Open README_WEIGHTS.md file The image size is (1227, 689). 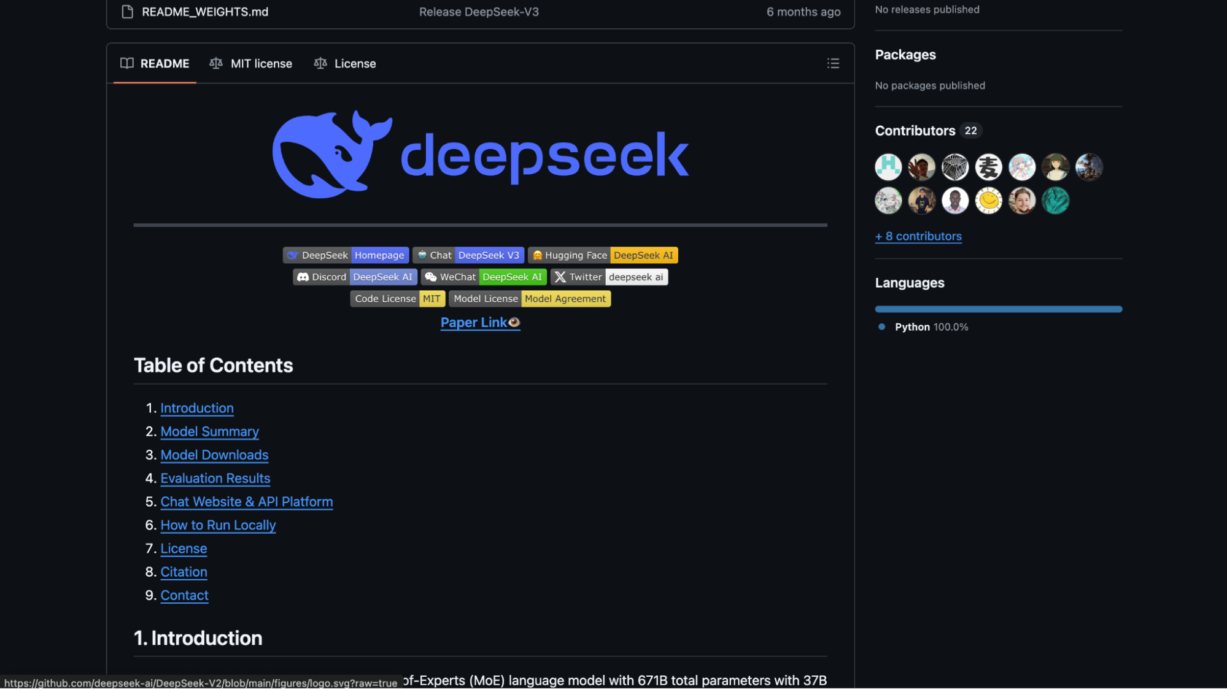click(205, 12)
